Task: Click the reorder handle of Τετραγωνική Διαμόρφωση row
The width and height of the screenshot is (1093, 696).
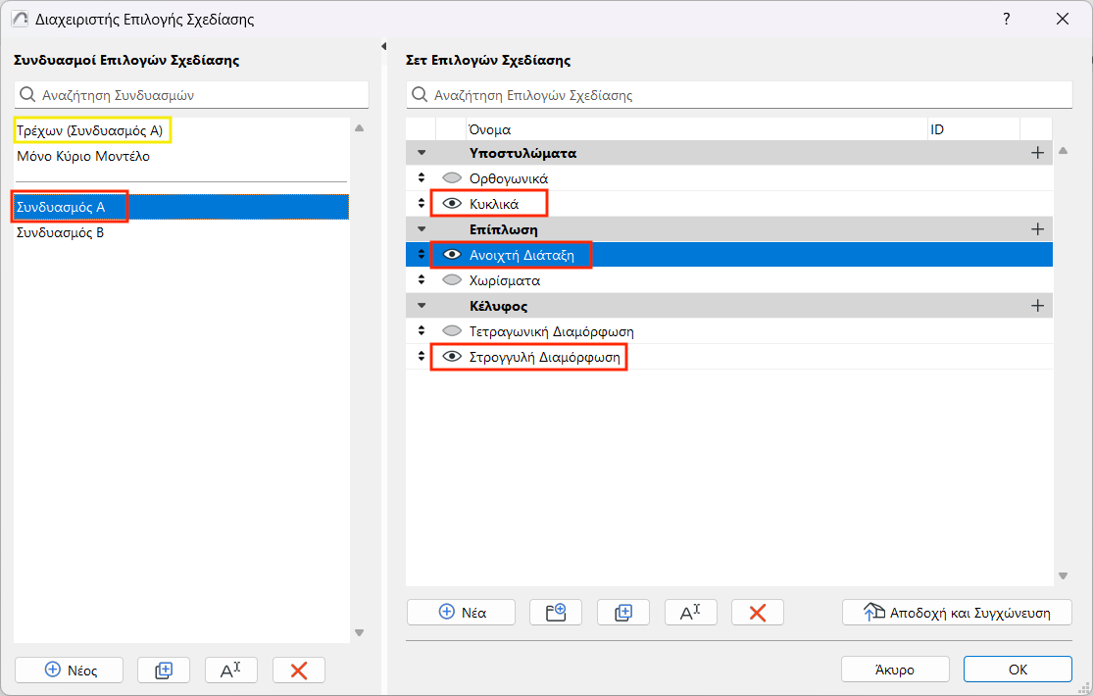Action: (422, 330)
